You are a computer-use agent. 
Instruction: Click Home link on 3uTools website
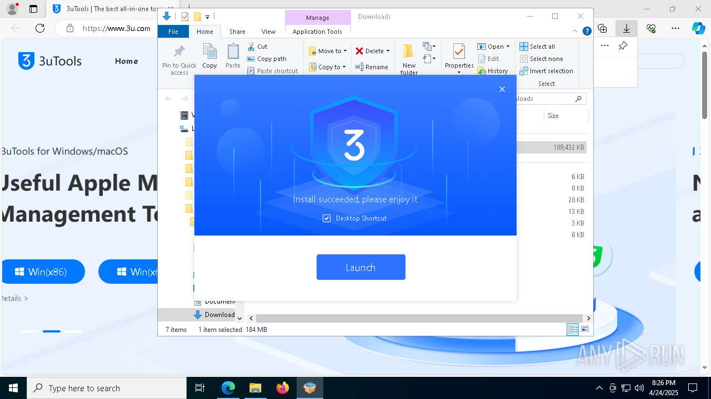[126, 61]
